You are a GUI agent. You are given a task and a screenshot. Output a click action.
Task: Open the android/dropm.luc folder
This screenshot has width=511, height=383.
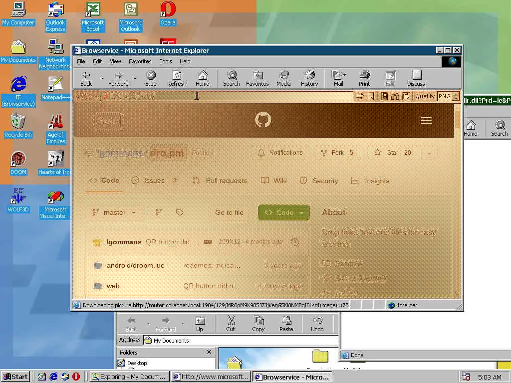pyautogui.click(x=135, y=266)
